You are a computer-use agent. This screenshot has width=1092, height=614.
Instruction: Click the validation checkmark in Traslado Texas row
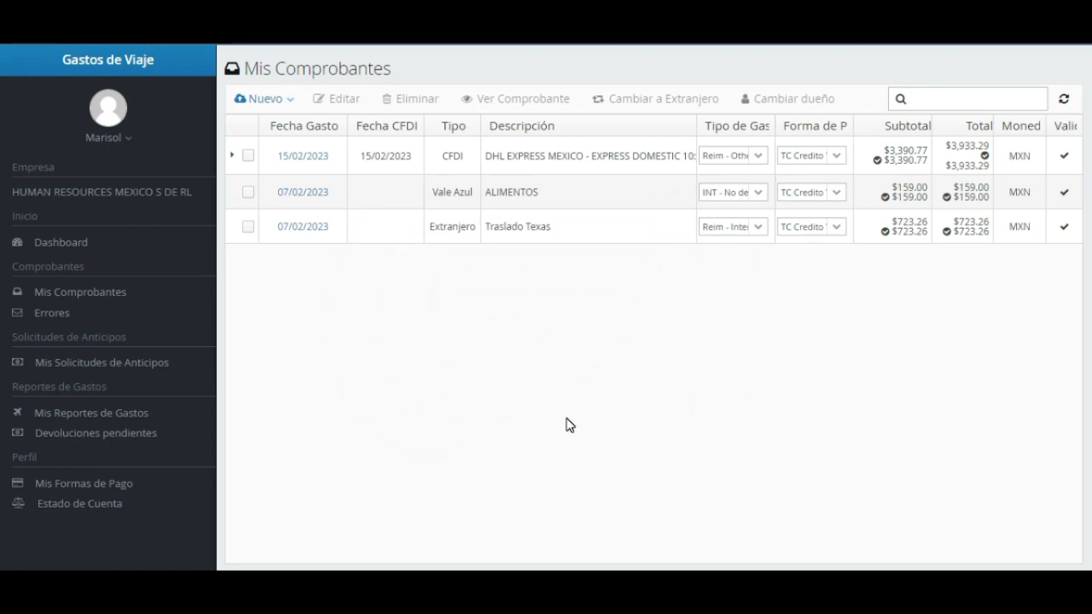tap(1064, 226)
